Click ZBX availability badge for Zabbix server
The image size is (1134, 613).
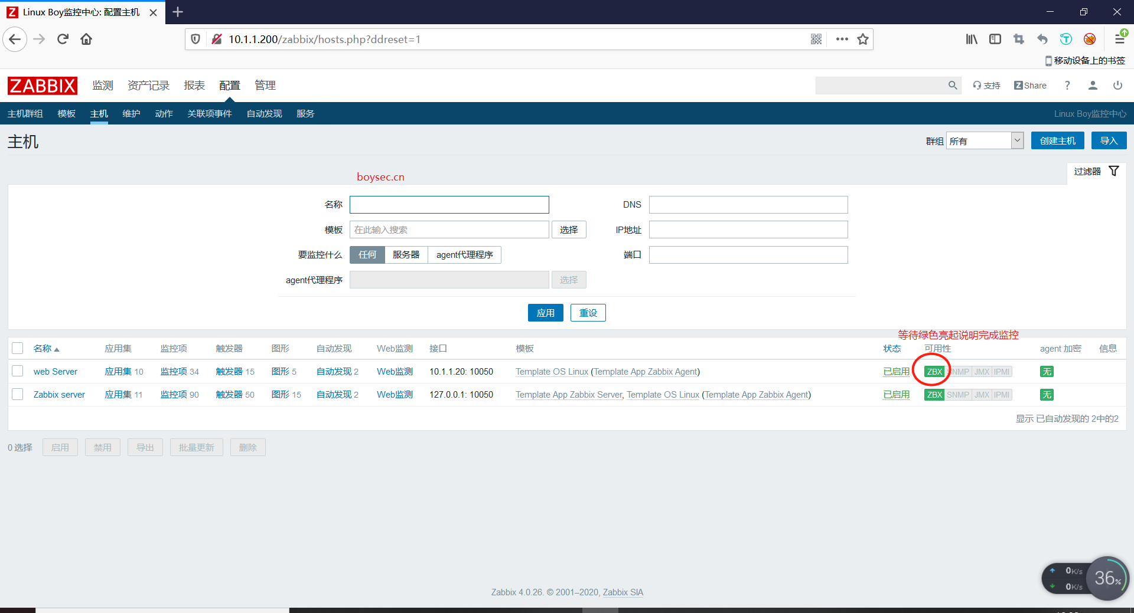pos(934,395)
